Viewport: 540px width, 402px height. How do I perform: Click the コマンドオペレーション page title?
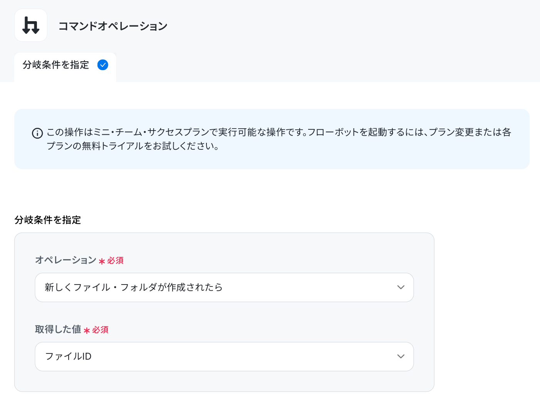[x=113, y=26]
